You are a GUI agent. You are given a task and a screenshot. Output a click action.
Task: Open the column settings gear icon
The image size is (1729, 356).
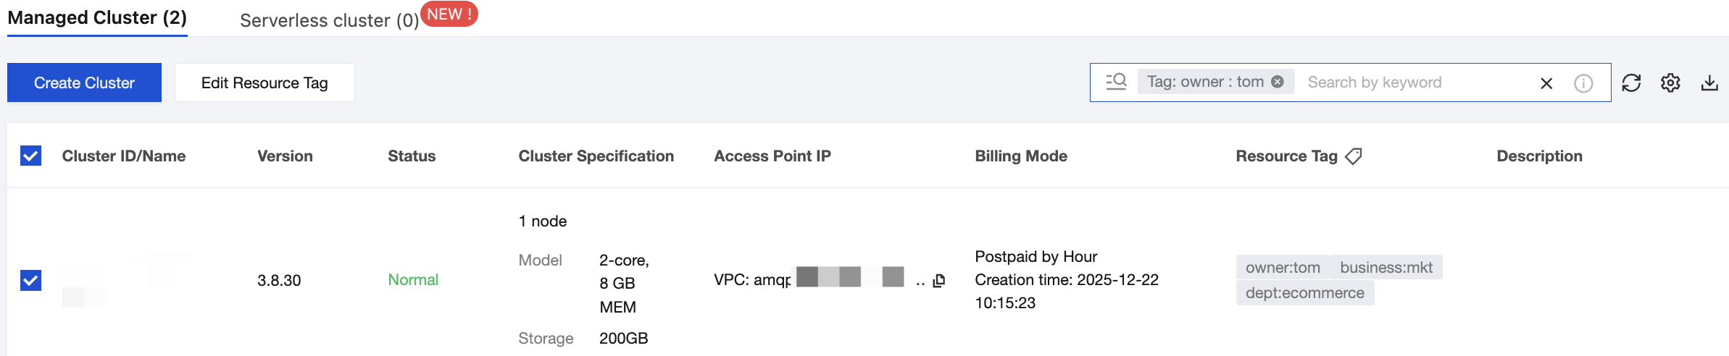coord(1670,83)
